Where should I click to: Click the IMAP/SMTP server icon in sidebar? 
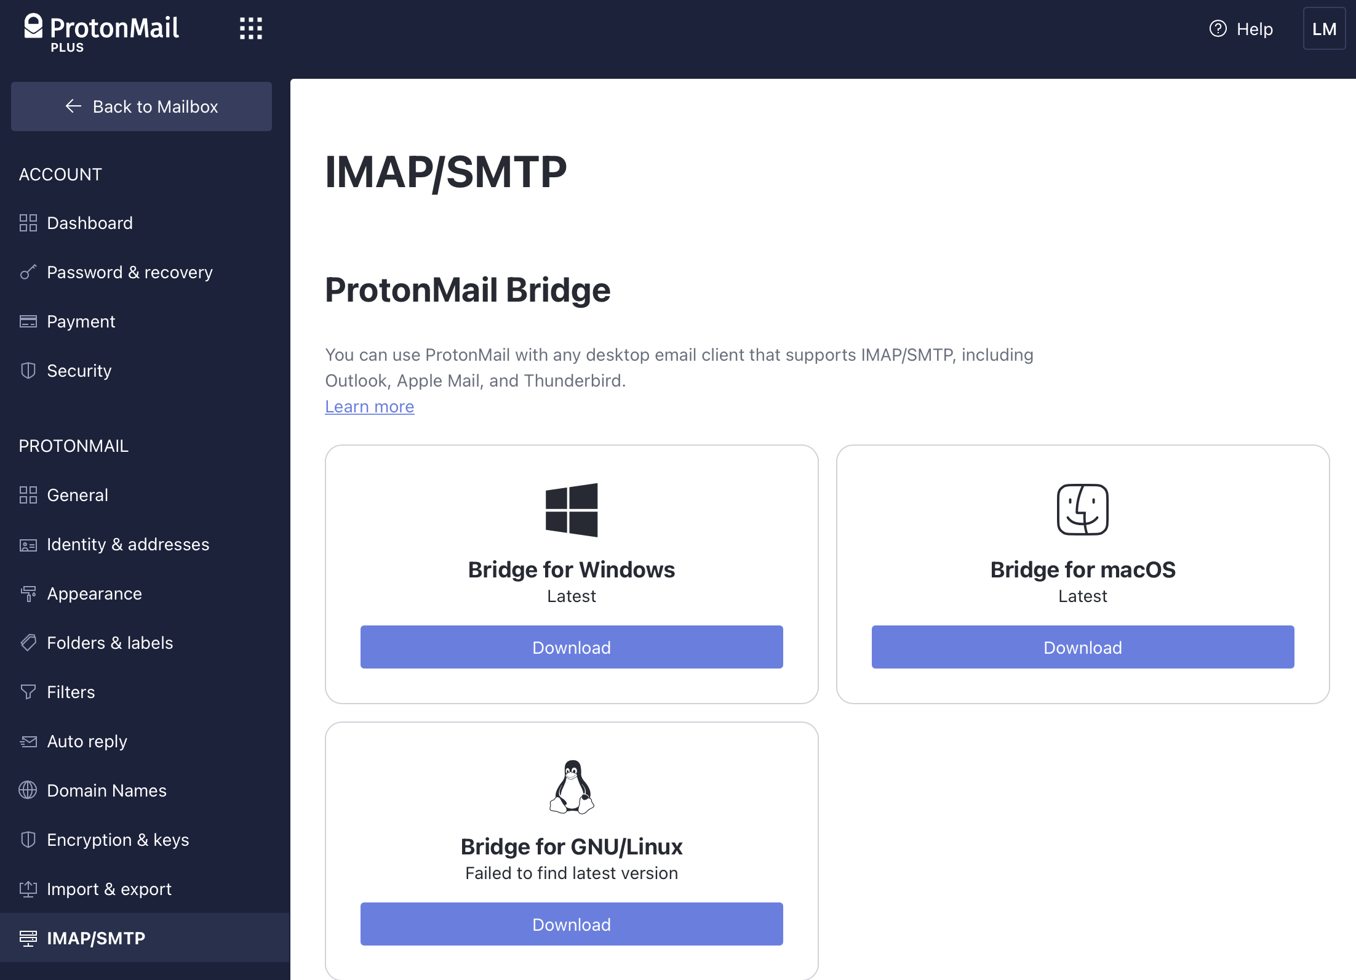click(28, 938)
